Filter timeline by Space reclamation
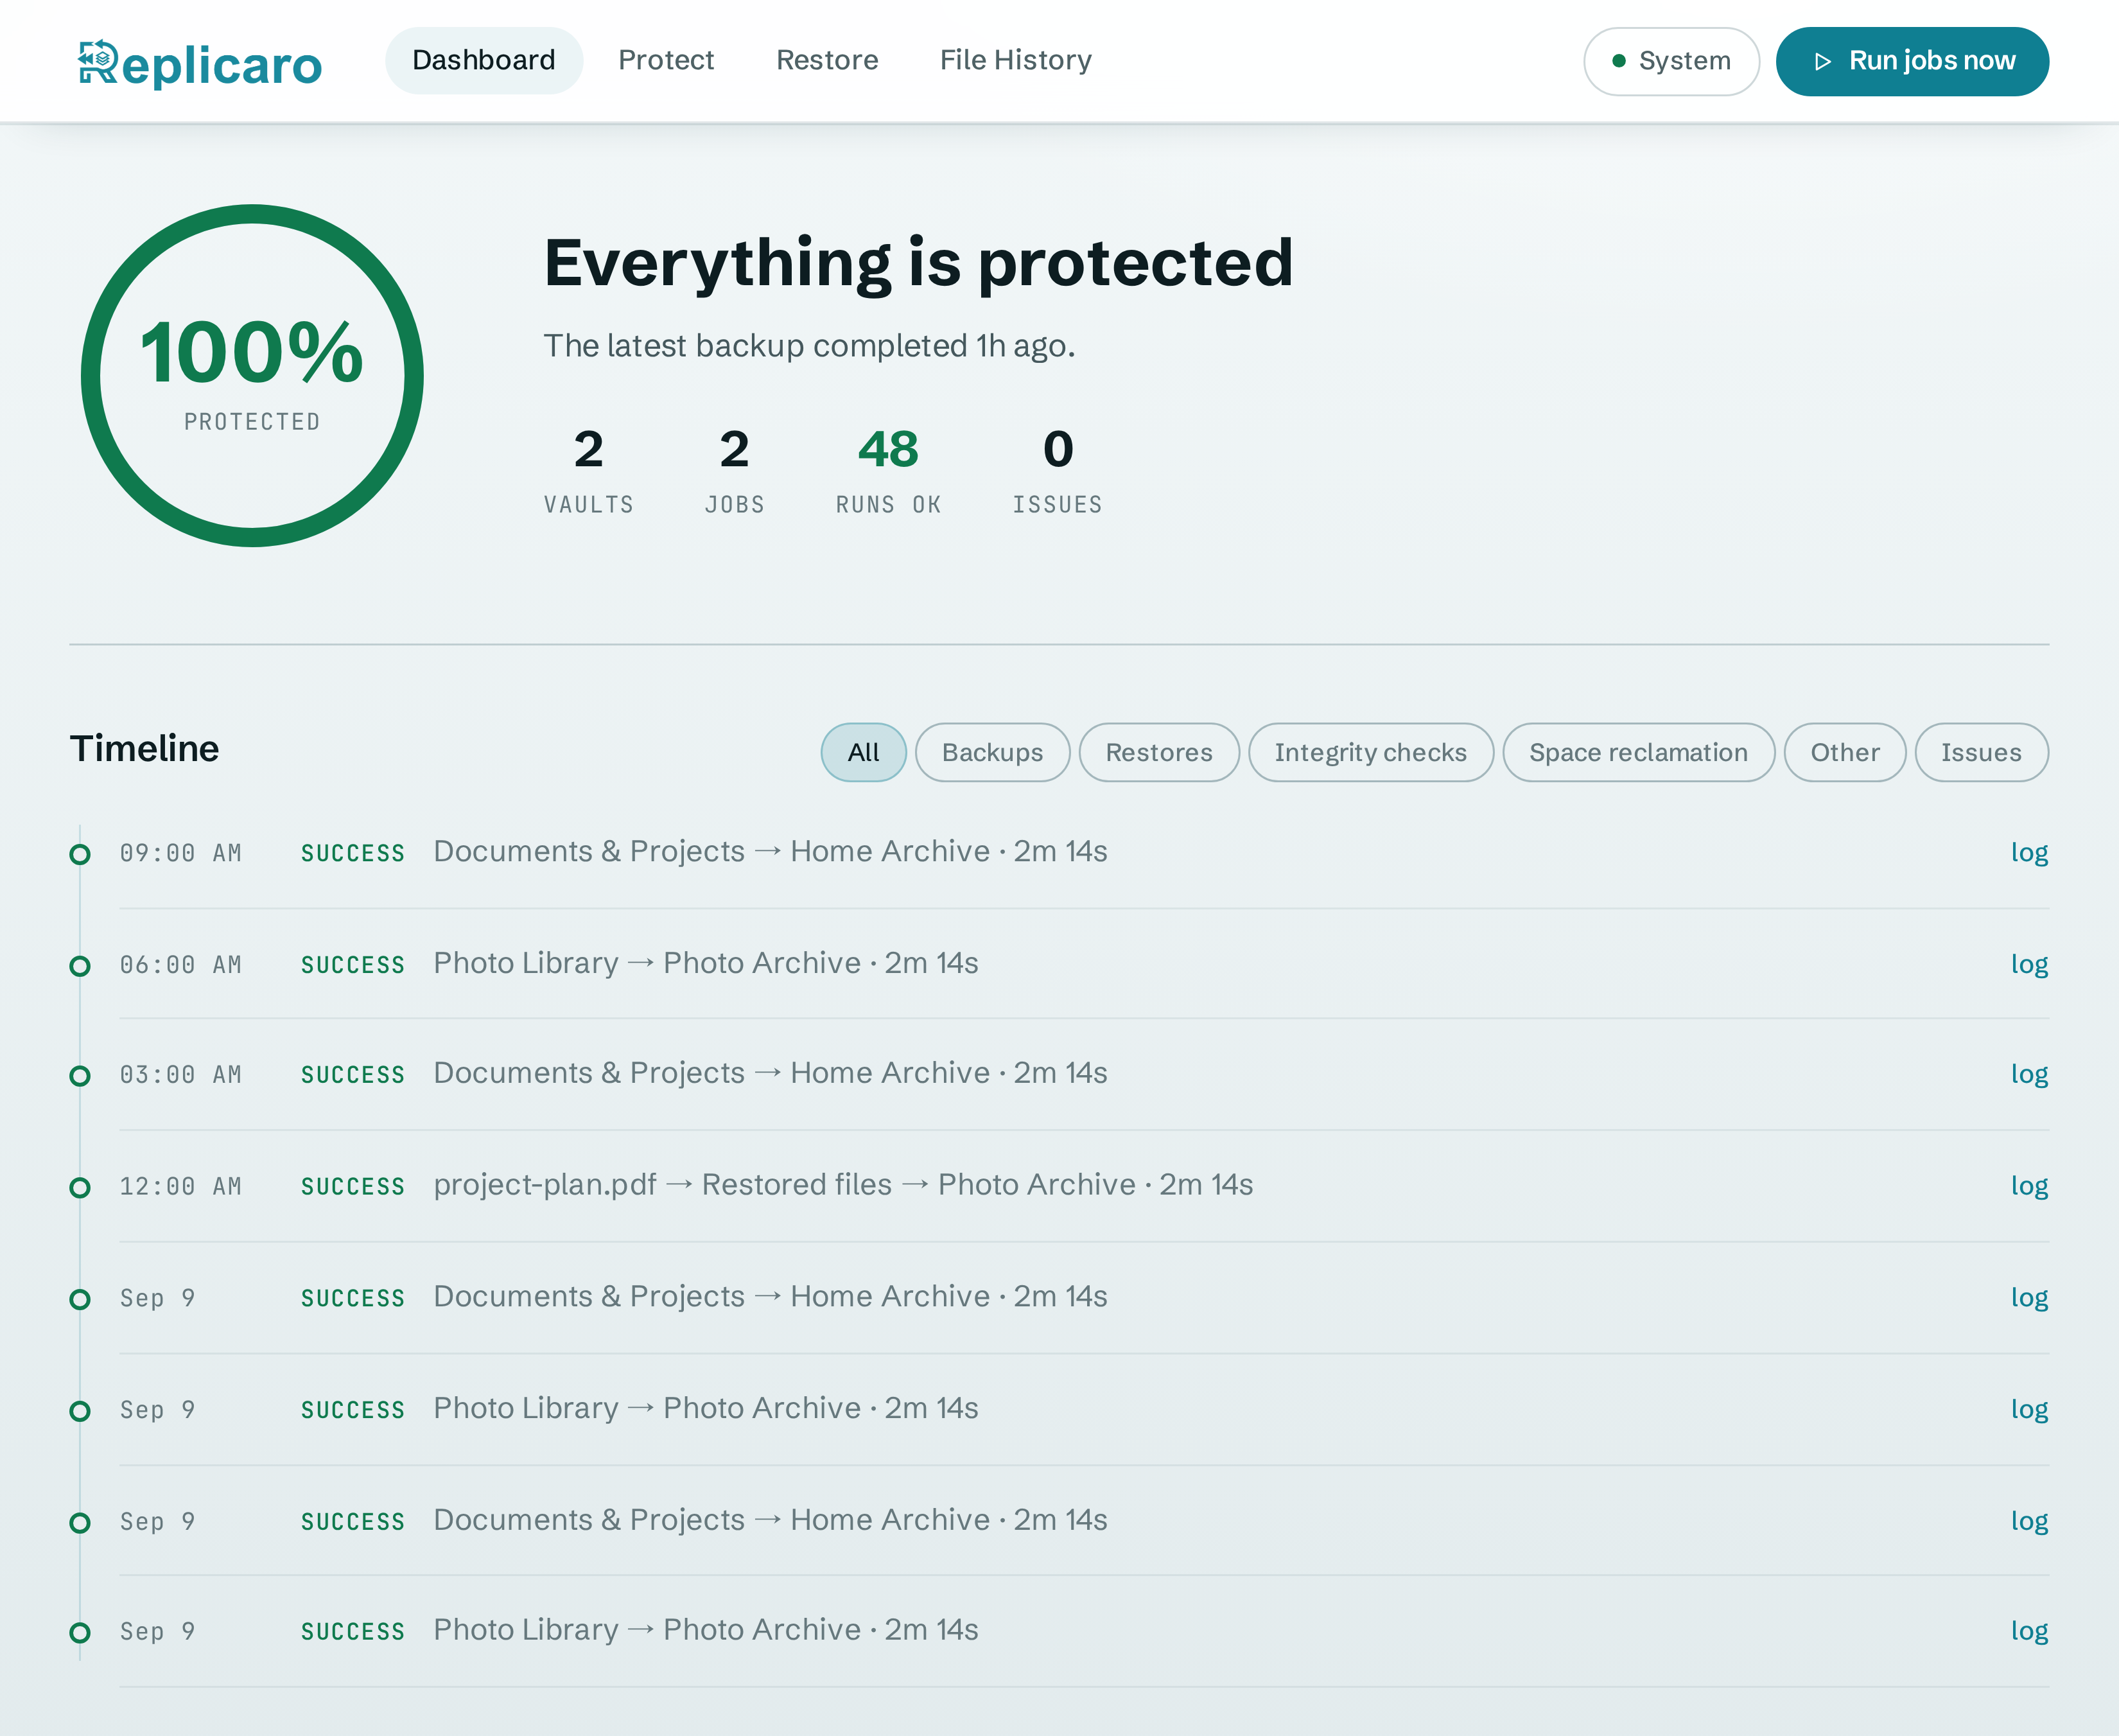Image resolution: width=2119 pixels, height=1736 pixels. coord(1638,752)
